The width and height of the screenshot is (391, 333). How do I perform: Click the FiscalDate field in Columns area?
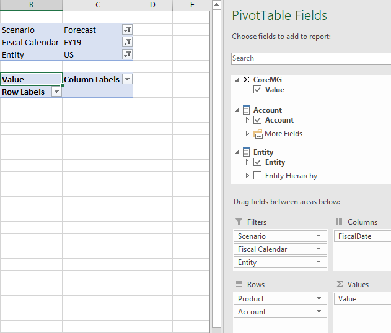[x=362, y=236]
